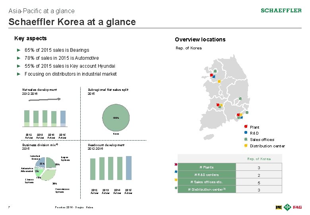Click the 2015 blue bar in Net sales chart
Viewport: 310px width, 215px height.
(x=63, y=118)
